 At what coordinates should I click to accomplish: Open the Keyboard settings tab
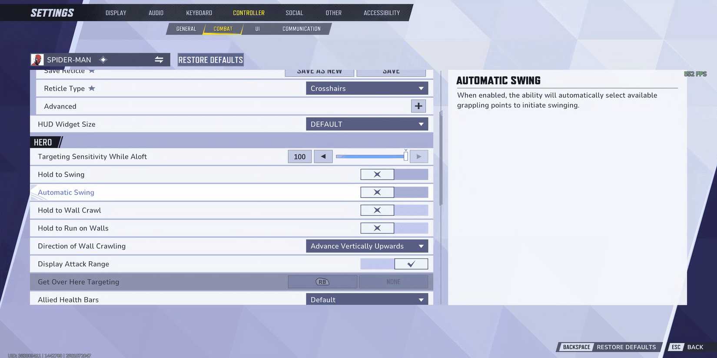pos(199,13)
